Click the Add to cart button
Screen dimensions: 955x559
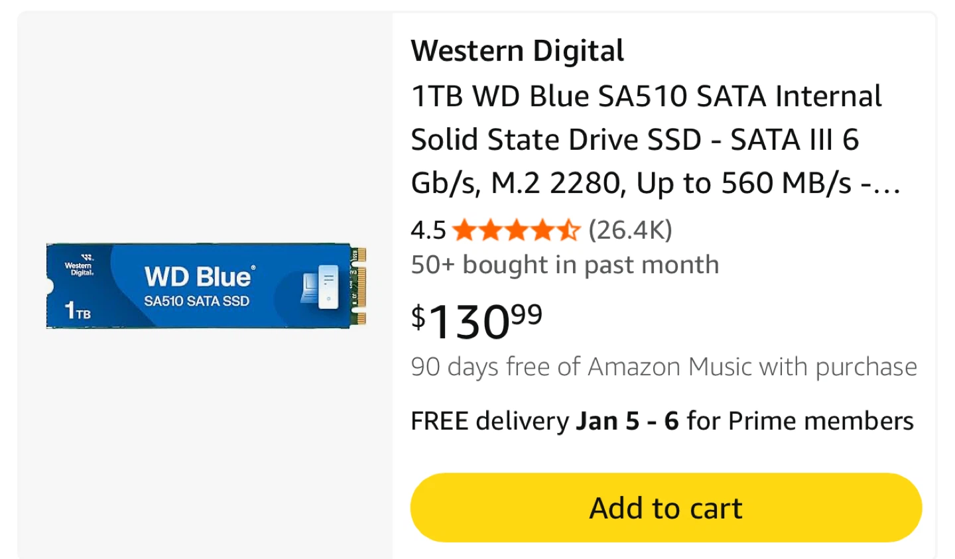pyautogui.click(x=666, y=508)
